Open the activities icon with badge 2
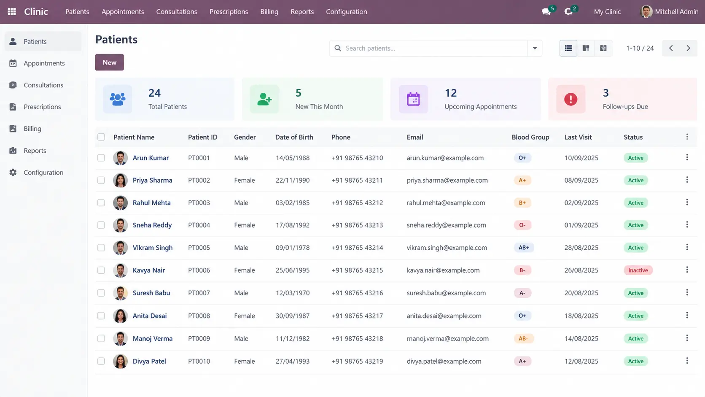This screenshot has width=705, height=397. tap(569, 11)
